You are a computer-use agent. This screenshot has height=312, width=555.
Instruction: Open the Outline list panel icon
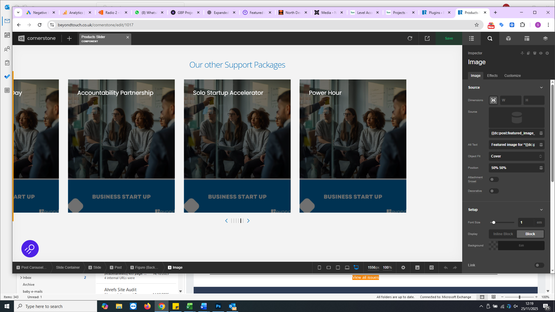point(471,38)
